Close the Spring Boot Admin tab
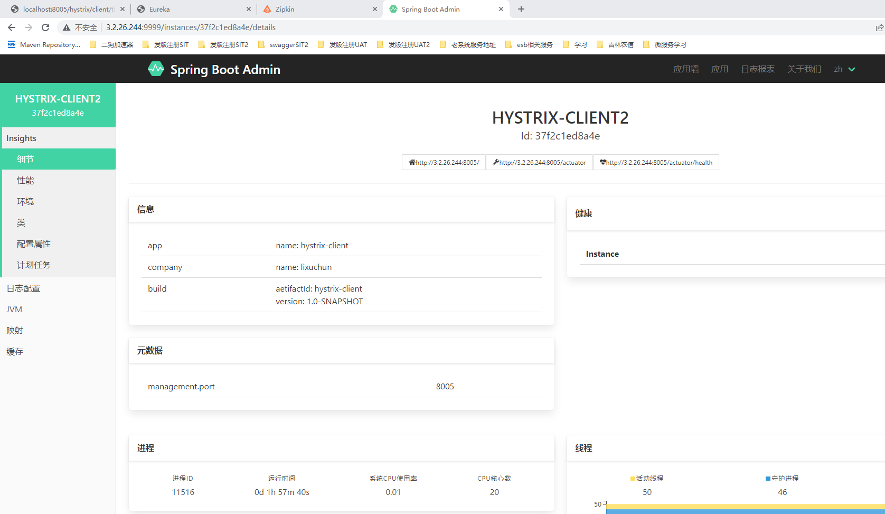 coord(501,9)
